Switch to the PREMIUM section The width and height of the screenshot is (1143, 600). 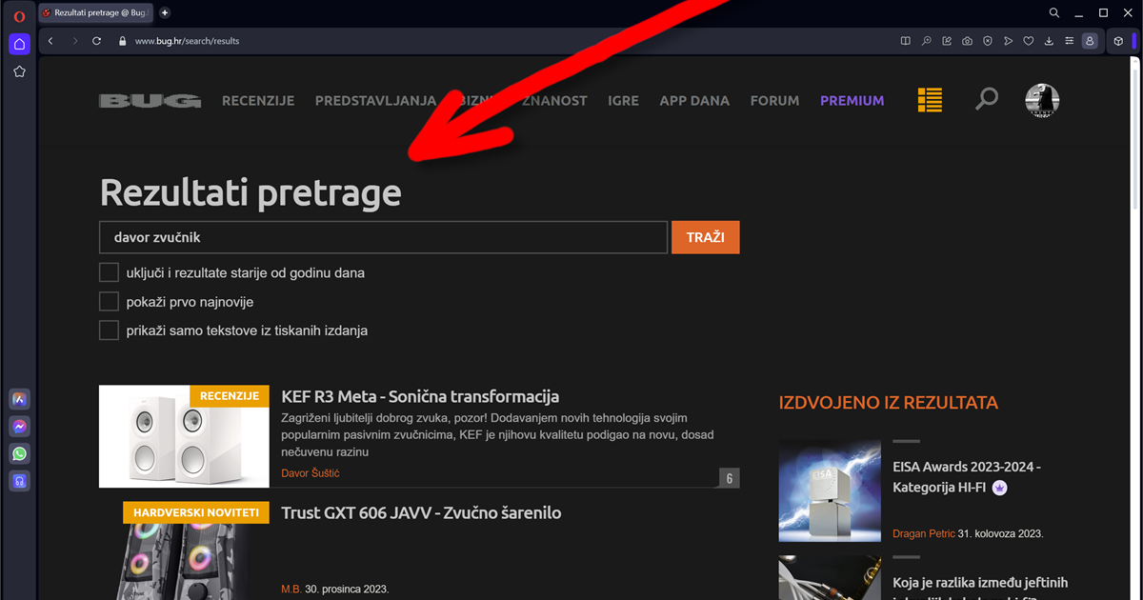[852, 100]
